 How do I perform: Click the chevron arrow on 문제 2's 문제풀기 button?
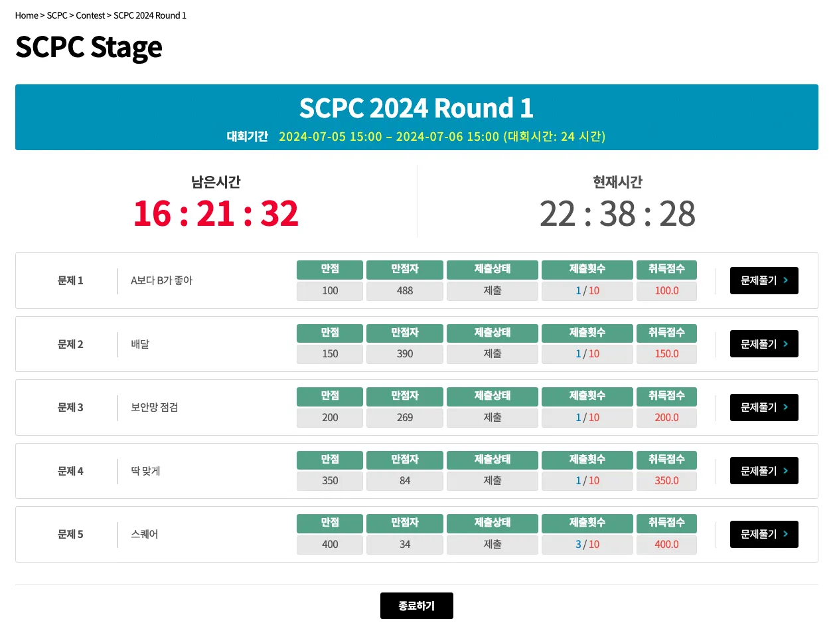click(786, 344)
